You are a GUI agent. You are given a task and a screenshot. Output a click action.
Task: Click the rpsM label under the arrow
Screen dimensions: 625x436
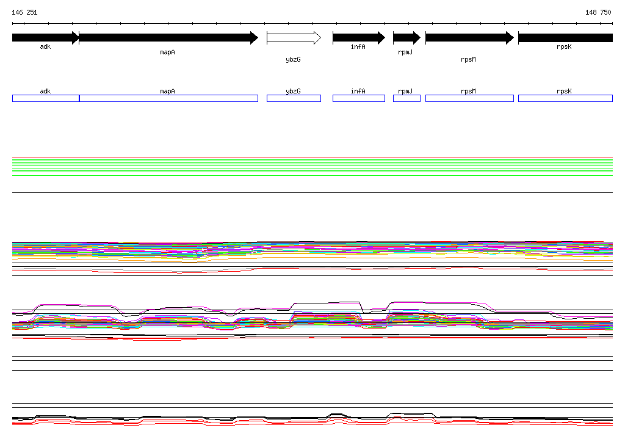468,59
